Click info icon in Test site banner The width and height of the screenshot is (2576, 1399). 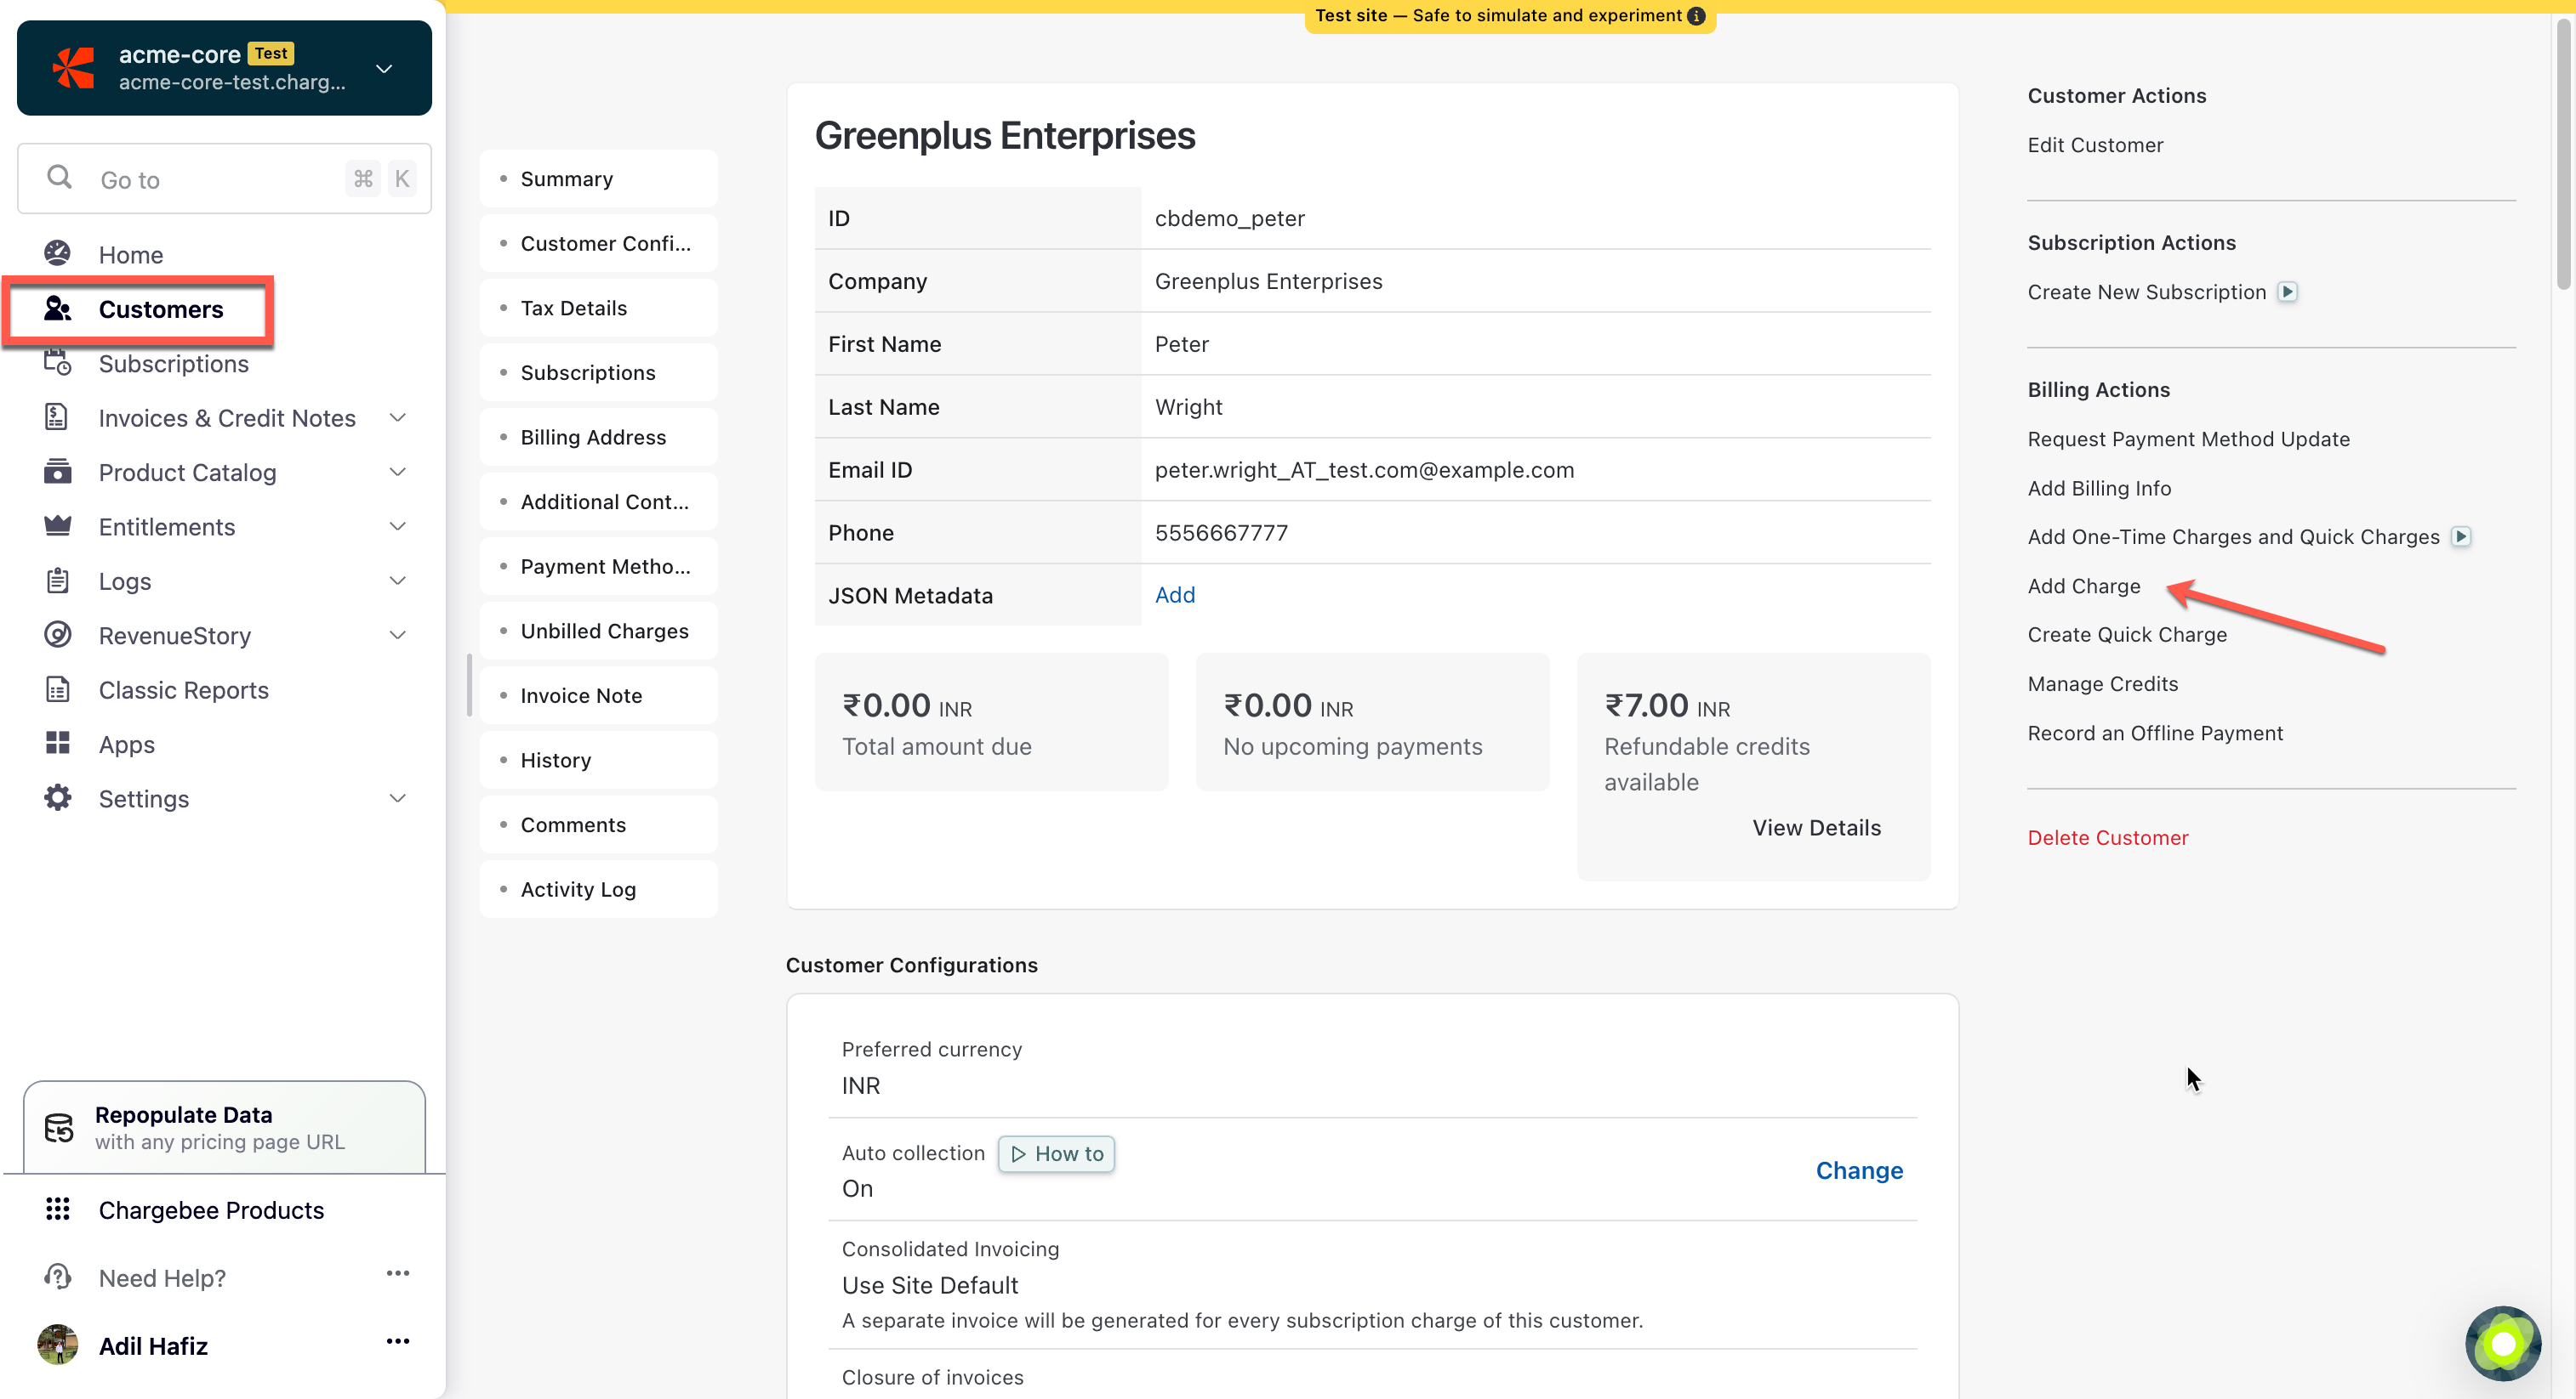[x=1696, y=16]
